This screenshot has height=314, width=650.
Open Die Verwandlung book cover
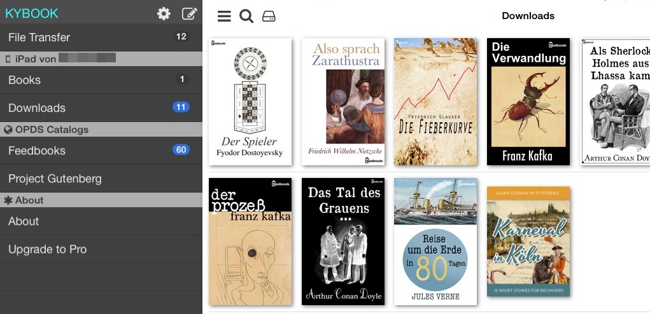[528, 102]
